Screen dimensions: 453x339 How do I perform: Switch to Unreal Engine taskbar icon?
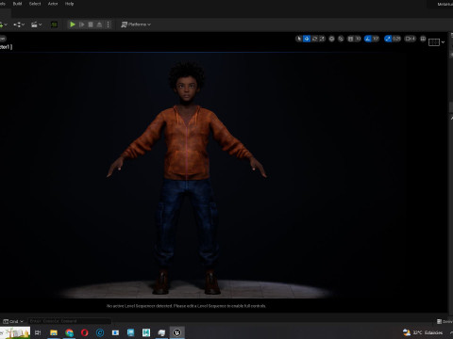click(x=176, y=332)
